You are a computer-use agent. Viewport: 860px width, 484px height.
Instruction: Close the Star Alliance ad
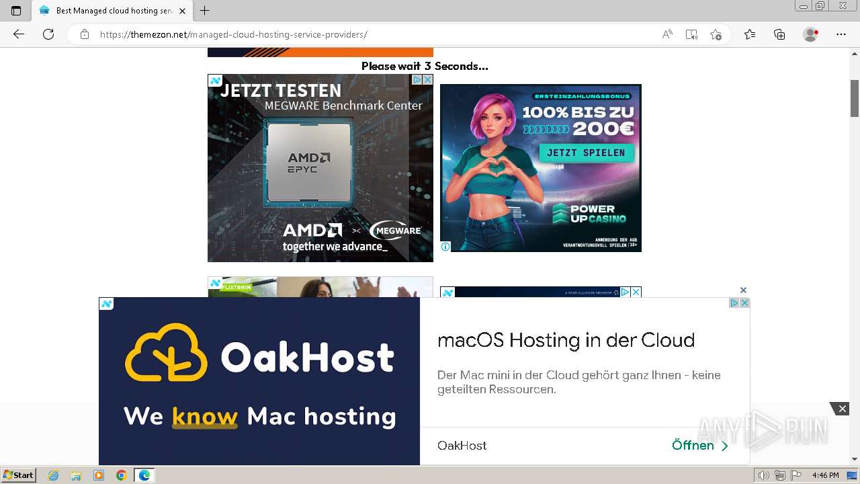click(636, 292)
